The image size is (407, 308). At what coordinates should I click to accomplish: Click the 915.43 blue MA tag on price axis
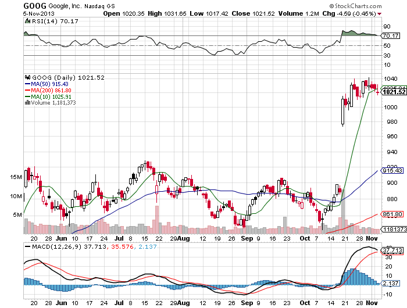click(x=392, y=170)
